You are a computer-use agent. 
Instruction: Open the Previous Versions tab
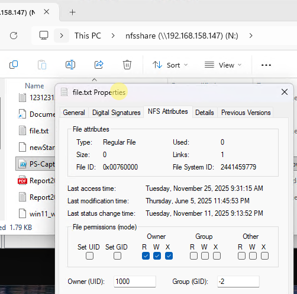coord(246,113)
